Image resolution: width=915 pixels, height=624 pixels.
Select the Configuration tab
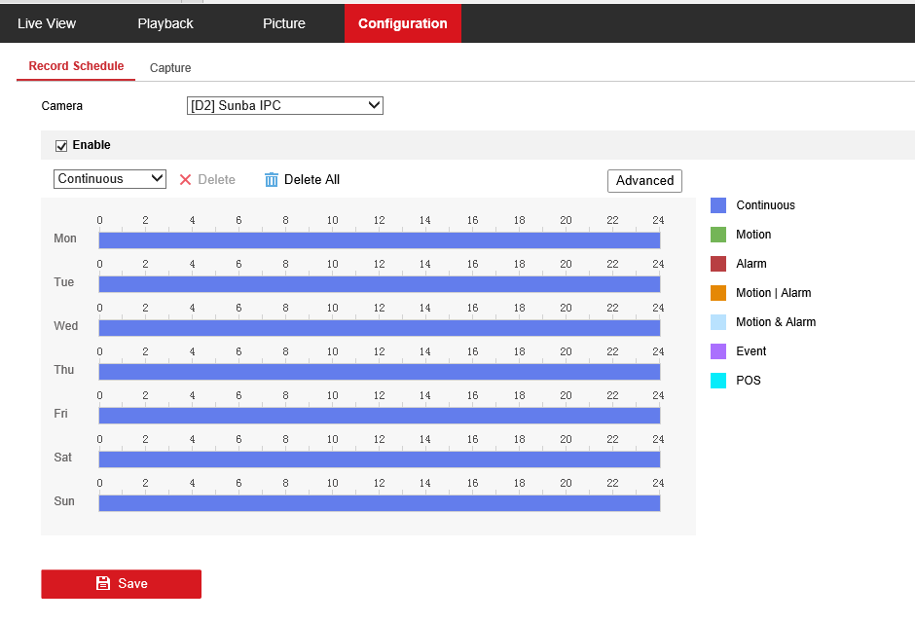click(x=403, y=23)
